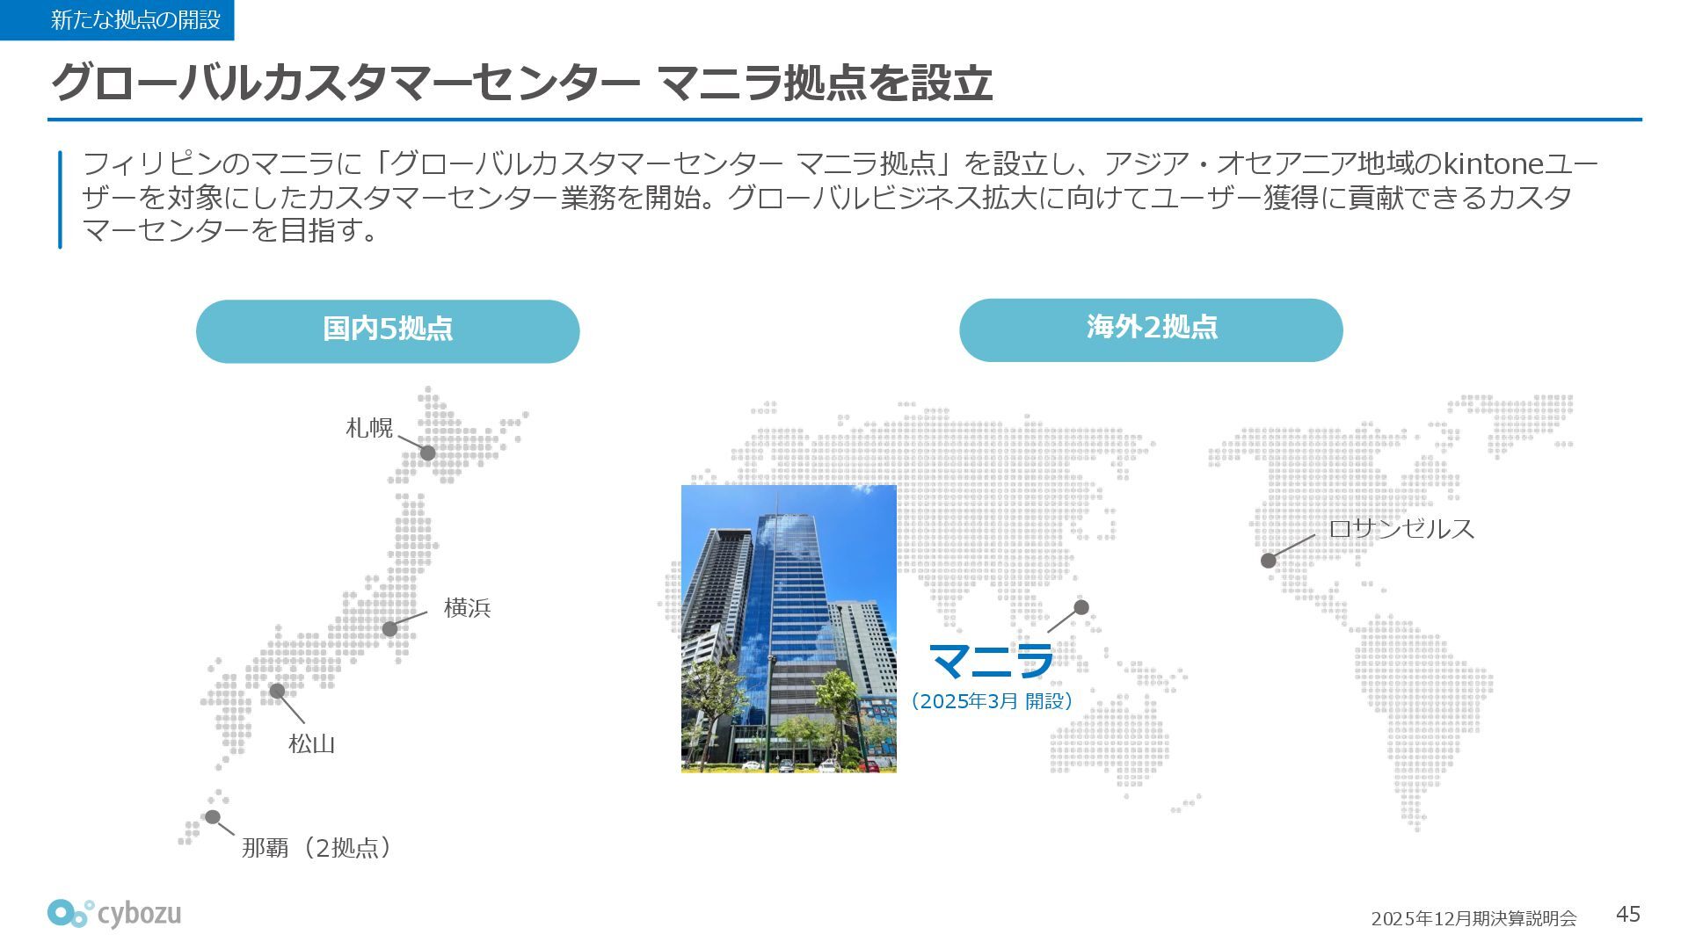Image resolution: width=1688 pixels, height=949 pixels.
Task: Click the 海外2拠点 pill button
Action: (x=1151, y=330)
